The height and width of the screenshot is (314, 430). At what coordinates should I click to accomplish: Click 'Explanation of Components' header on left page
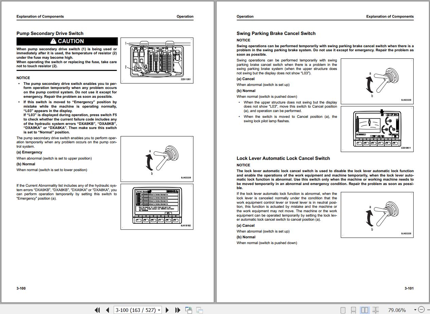click(40, 16)
